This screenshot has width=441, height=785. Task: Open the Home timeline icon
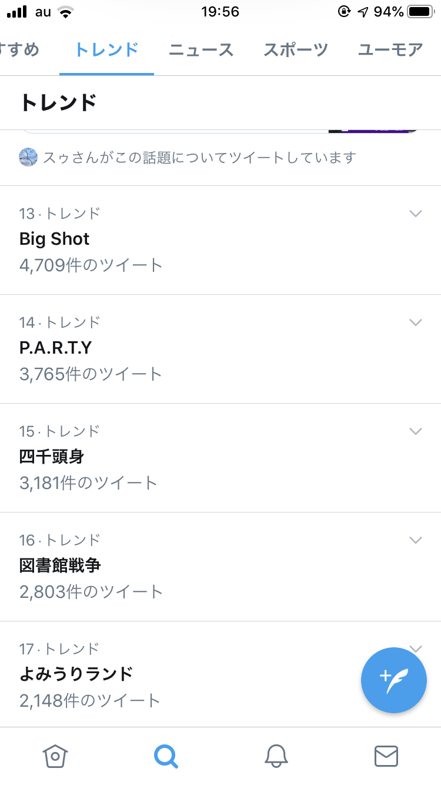[55, 756]
